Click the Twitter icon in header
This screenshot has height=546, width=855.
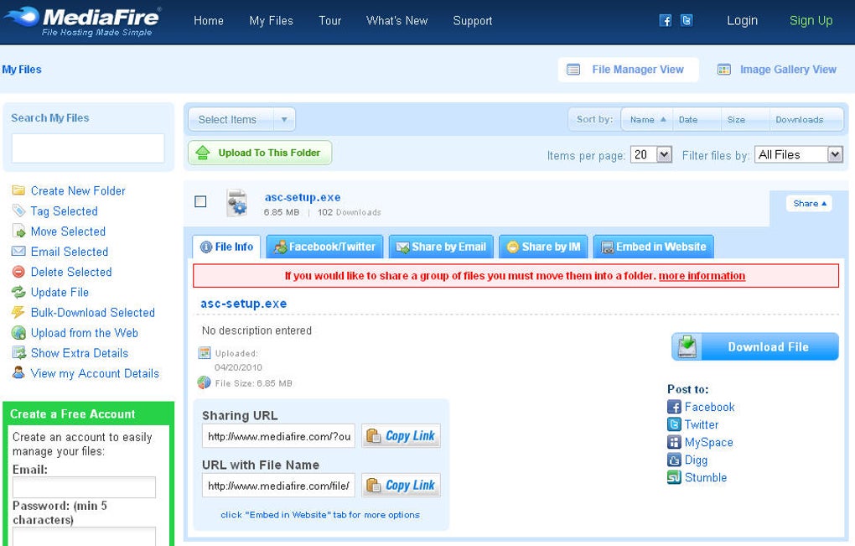coord(687,21)
